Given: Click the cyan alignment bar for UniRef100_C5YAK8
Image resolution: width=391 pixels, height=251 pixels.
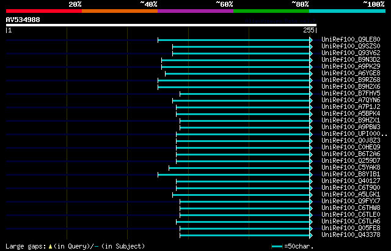Looking at the screenshot, I should coord(239,168).
